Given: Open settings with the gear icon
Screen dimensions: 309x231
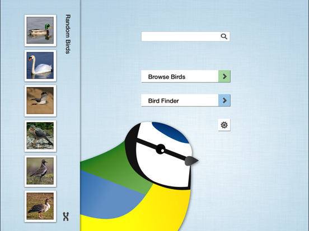Looking at the screenshot, I should [224, 125].
